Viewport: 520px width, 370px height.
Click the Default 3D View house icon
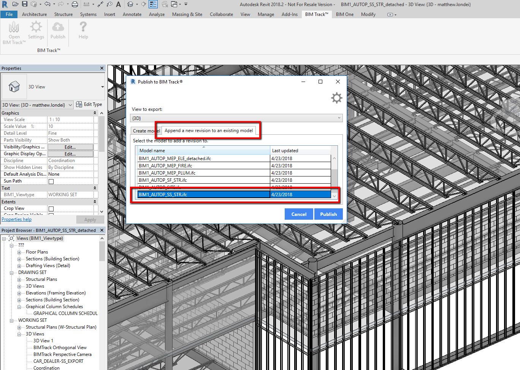[131, 4]
